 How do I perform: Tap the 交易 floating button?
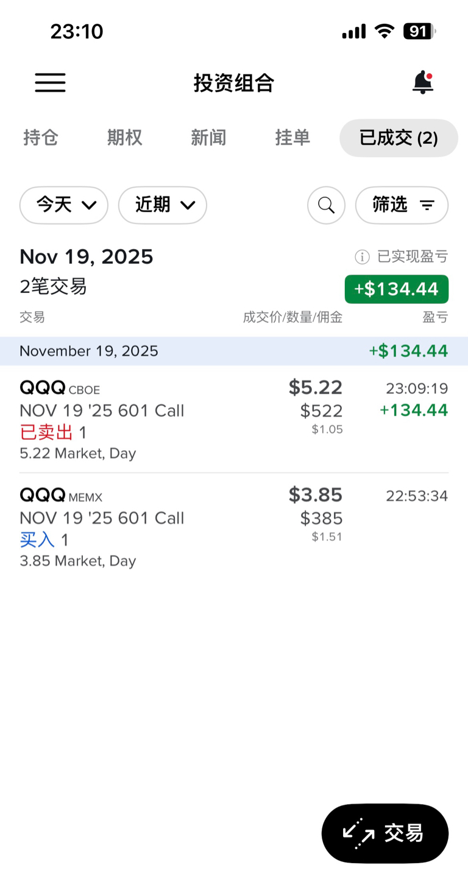pos(385,833)
